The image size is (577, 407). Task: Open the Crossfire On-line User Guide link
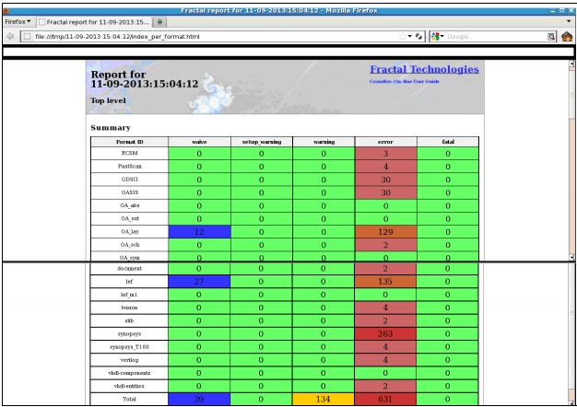pyautogui.click(x=404, y=81)
